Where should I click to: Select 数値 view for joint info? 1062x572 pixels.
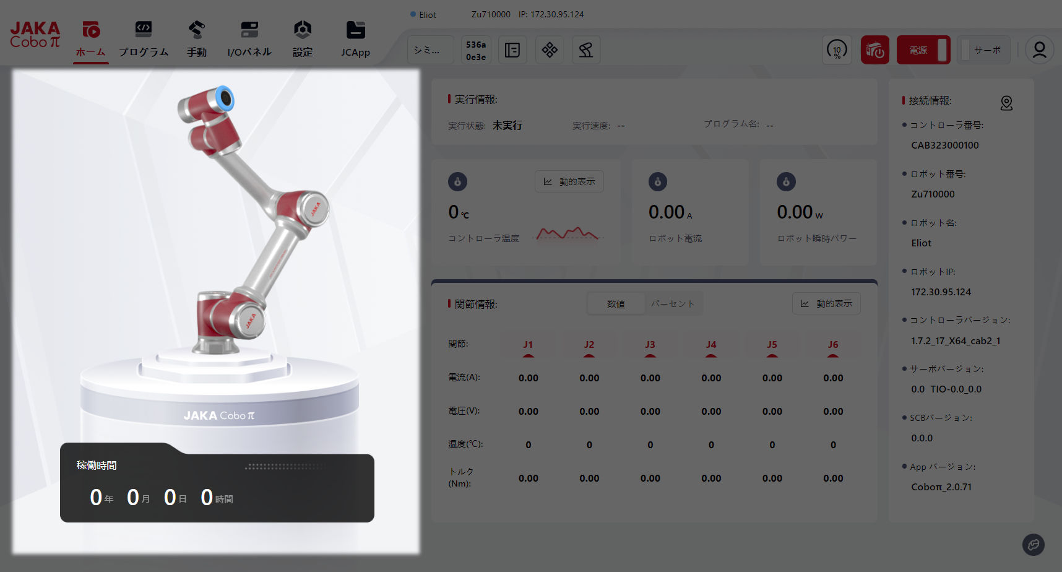[616, 304]
